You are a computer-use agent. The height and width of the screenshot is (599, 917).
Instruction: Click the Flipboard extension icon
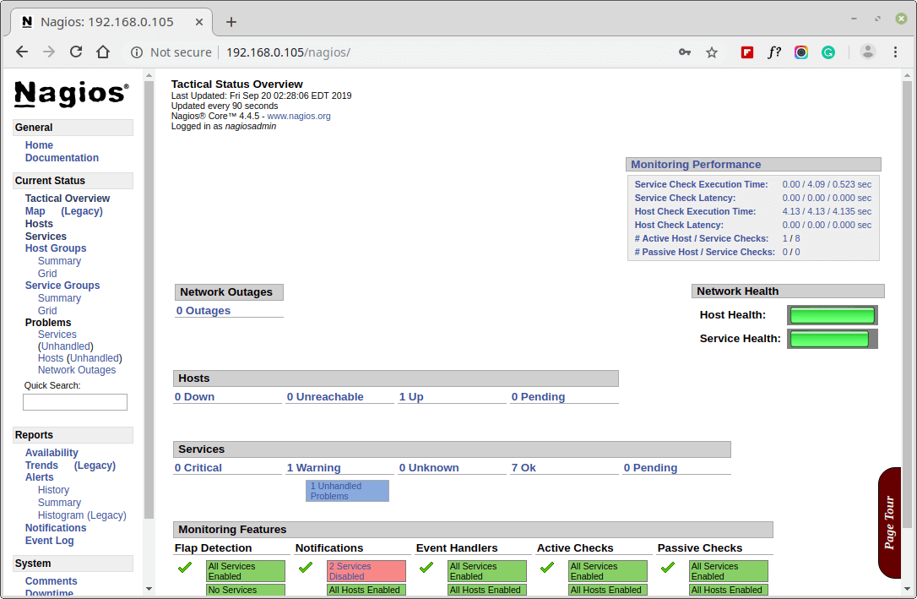click(747, 52)
